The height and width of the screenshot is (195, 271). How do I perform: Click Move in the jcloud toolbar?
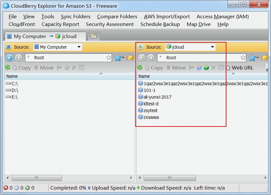coord(176,68)
